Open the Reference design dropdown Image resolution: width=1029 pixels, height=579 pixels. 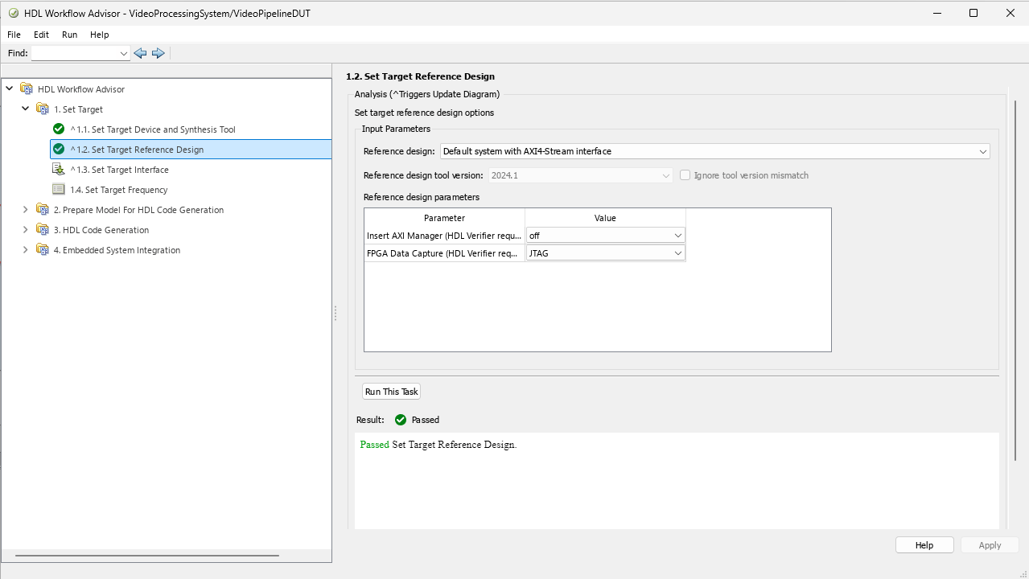point(715,151)
